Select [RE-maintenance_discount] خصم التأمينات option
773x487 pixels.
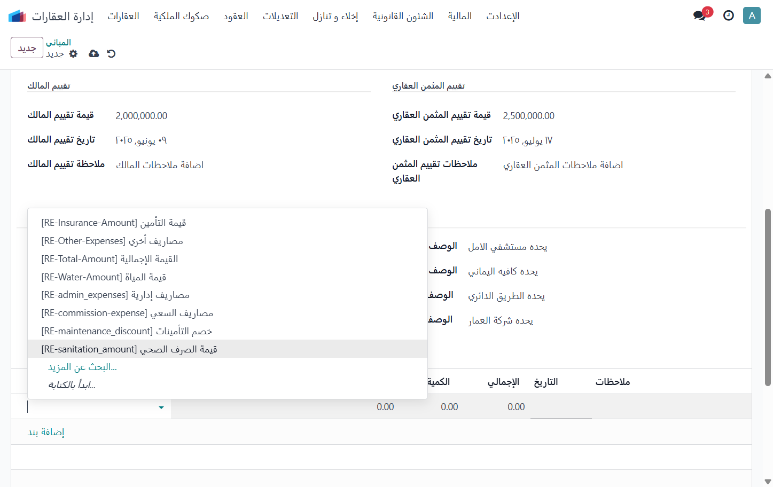(228, 331)
